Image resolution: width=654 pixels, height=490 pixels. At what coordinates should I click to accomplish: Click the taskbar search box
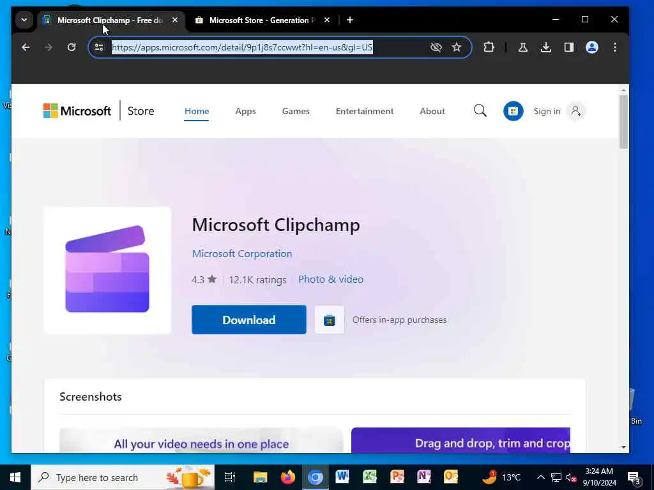pyautogui.click(x=122, y=477)
